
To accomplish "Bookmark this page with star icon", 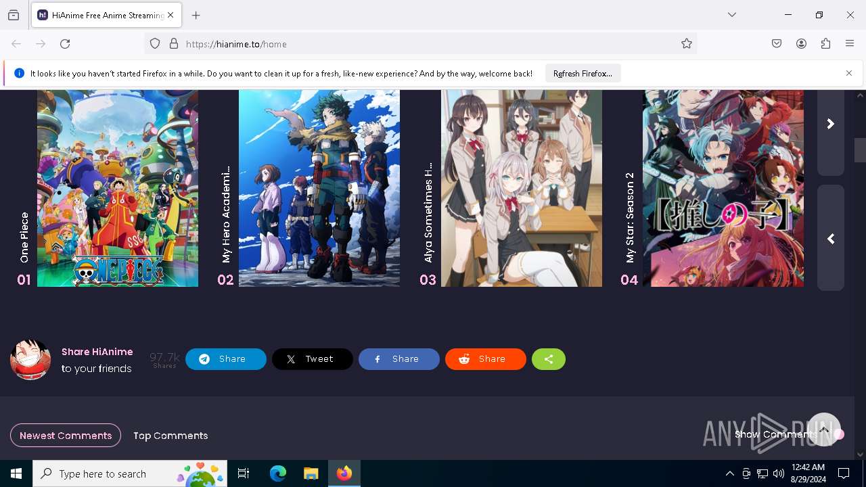I will click(x=687, y=44).
